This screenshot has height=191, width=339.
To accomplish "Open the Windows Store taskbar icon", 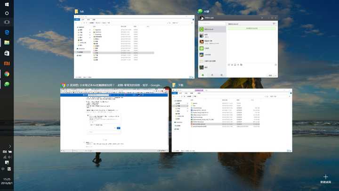I will click(x=7, y=53).
